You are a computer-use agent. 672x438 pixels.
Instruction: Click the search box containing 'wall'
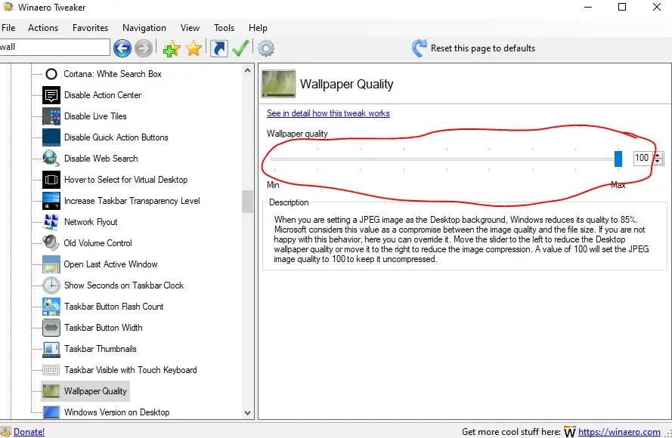coord(55,47)
